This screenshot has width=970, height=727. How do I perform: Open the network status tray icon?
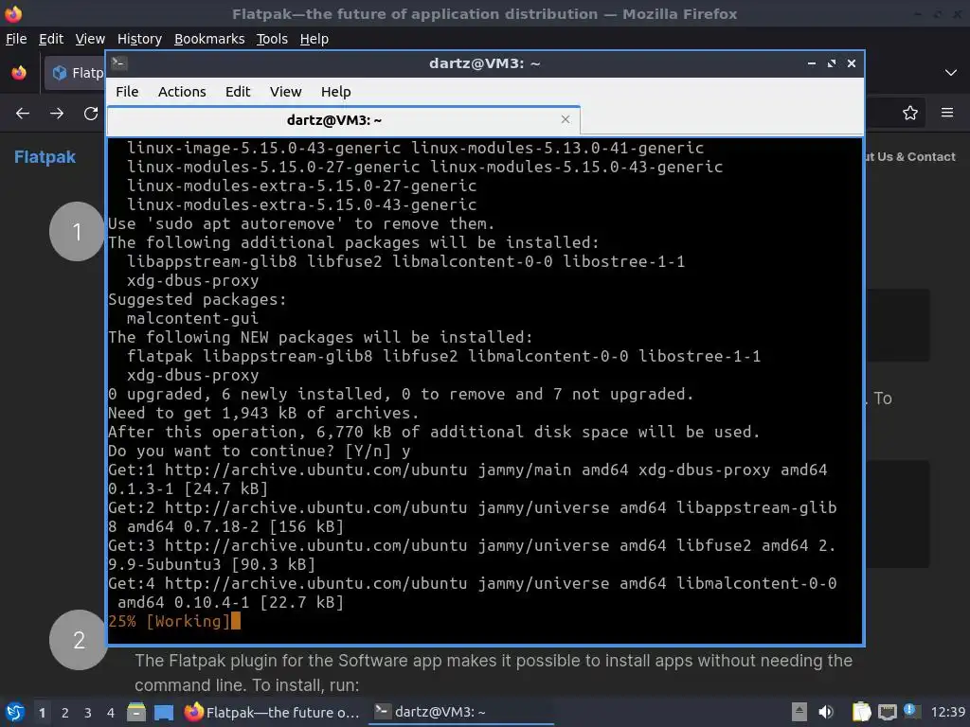(x=887, y=712)
